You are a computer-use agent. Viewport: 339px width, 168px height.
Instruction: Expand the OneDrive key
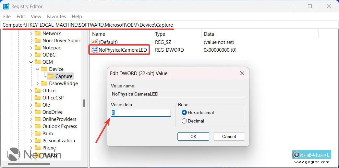click(x=31, y=112)
